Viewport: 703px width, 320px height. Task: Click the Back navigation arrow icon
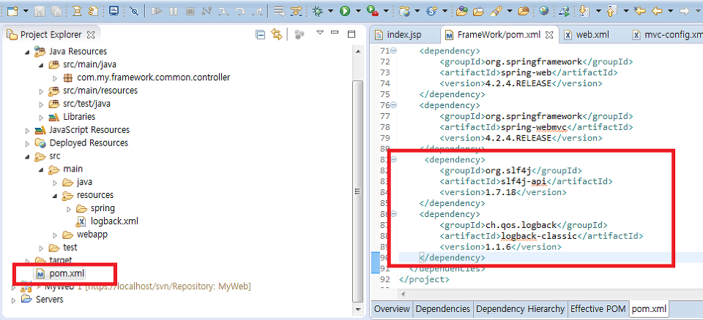(x=657, y=11)
